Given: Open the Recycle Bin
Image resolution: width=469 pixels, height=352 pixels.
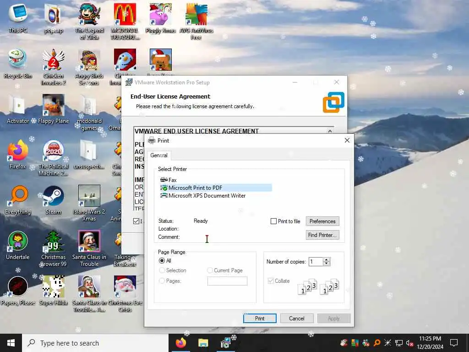Looking at the screenshot, I should pos(18,63).
